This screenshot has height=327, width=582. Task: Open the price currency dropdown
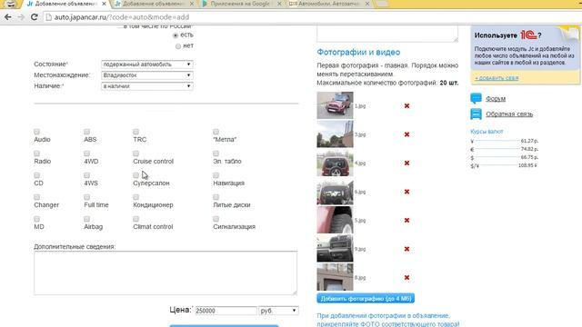[278, 311]
